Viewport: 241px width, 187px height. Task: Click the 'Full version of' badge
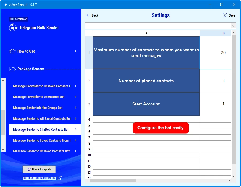(18, 19)
